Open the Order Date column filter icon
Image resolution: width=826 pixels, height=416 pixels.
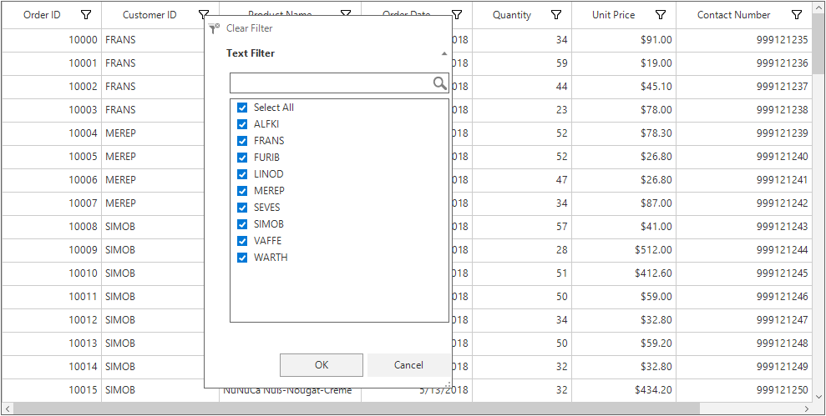[x=457, y=15]
